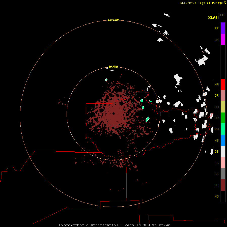Click the UK magenta legend swatch
227x227 pixels.
tap(223, 40)
